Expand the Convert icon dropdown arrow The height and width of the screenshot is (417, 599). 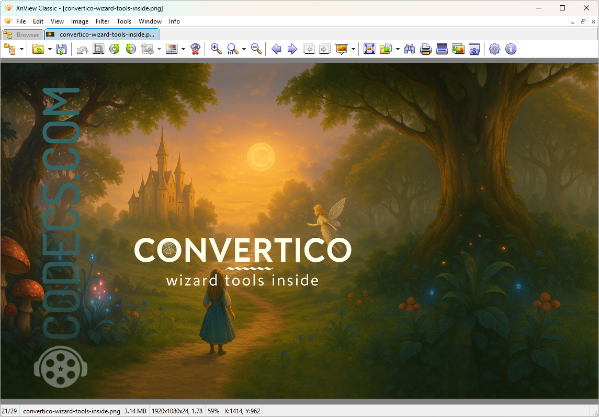(160, 49)
